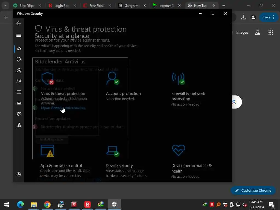Open Settings gear in Windows Security sidebar
The width and height of the screenshot is (280, 210).
[x=19, y=174]
